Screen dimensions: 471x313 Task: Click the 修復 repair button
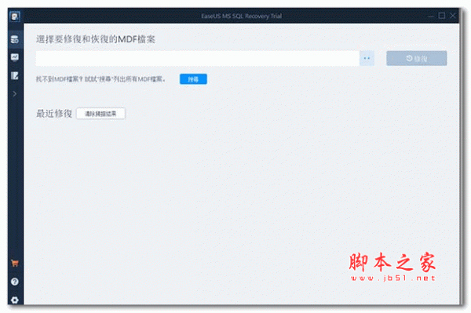pyautogui.click(x=416, y=58)
